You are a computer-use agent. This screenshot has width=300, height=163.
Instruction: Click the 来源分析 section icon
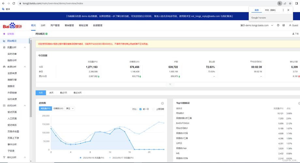pos(4,67)
